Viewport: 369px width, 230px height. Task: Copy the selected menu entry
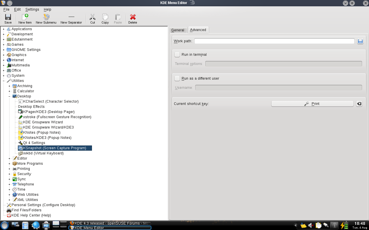(105, 19)
